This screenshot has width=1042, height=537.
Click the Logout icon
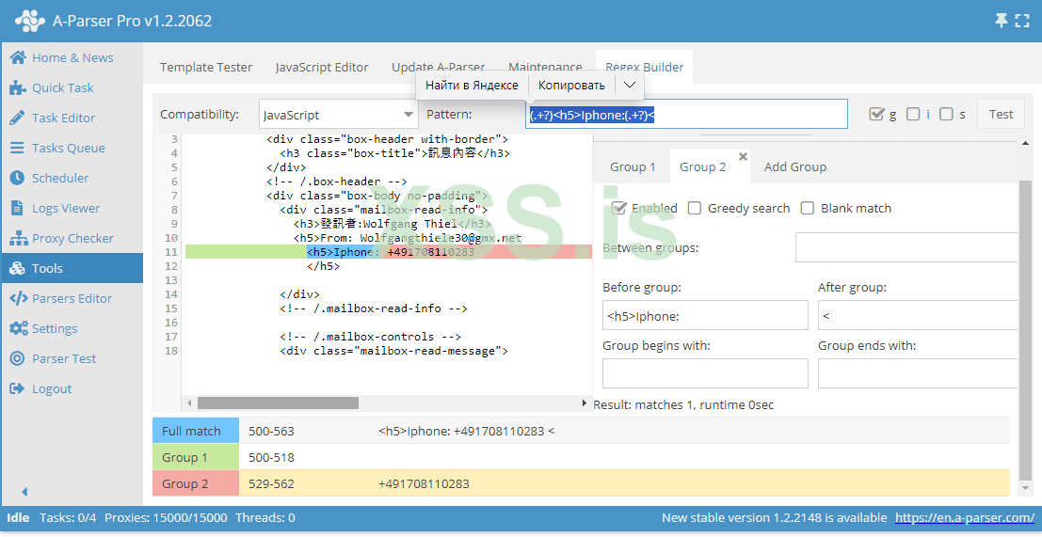pos(19,388)
